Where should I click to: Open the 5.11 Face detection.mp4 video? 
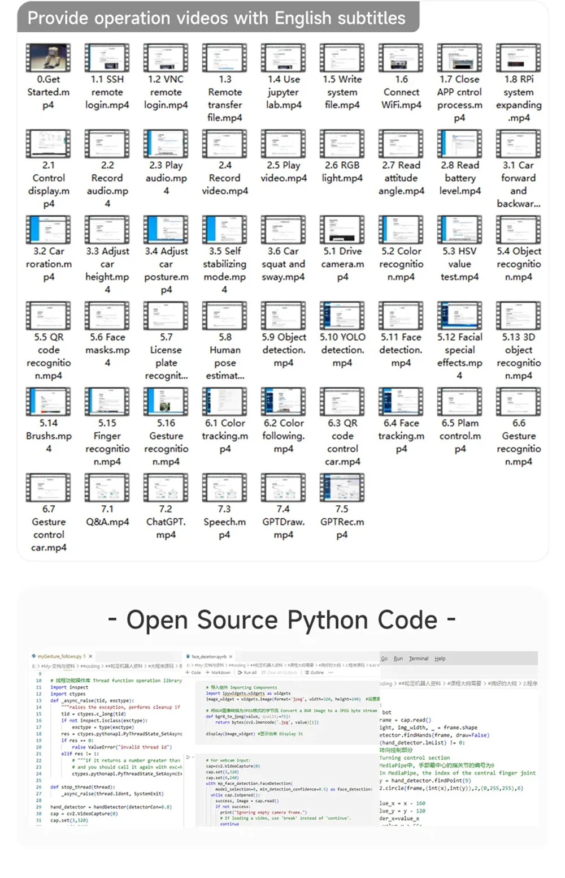(x=401, y=316)
